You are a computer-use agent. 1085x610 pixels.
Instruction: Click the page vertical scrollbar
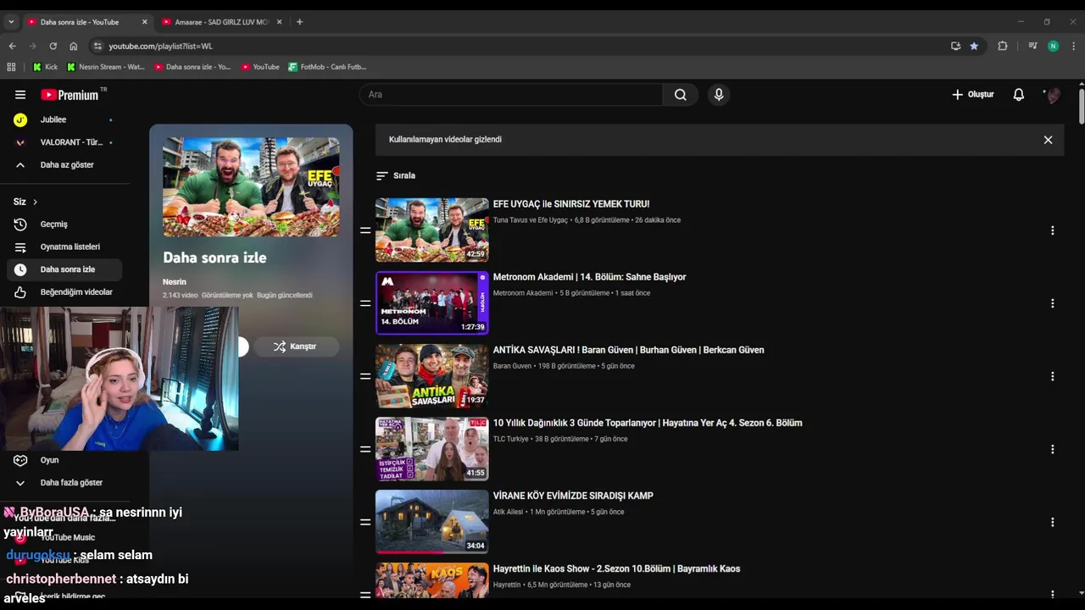tap(1082, 106)
